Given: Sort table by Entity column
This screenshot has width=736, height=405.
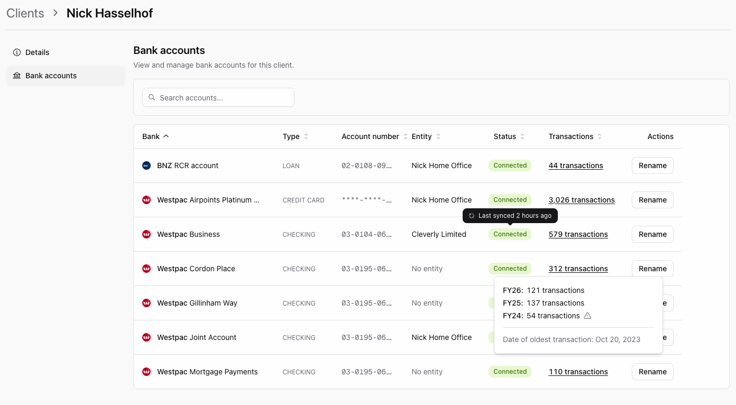Looking at the screenshot, I should pos(426,136).
